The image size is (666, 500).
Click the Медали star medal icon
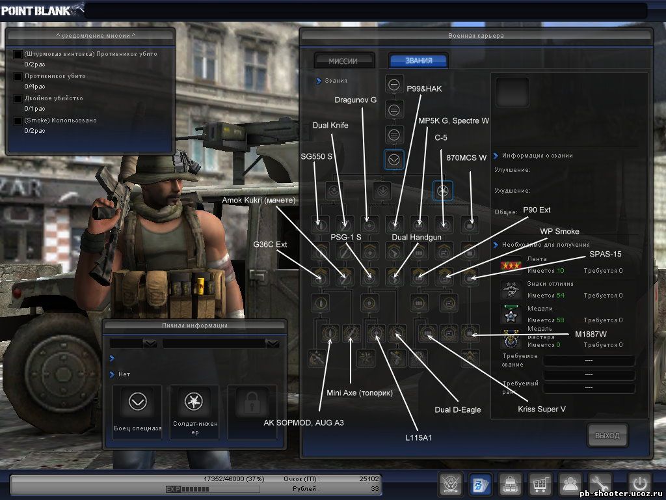(x=511, y=314)
